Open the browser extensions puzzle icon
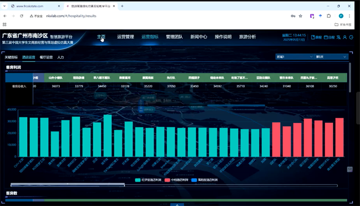 point(329,16)
